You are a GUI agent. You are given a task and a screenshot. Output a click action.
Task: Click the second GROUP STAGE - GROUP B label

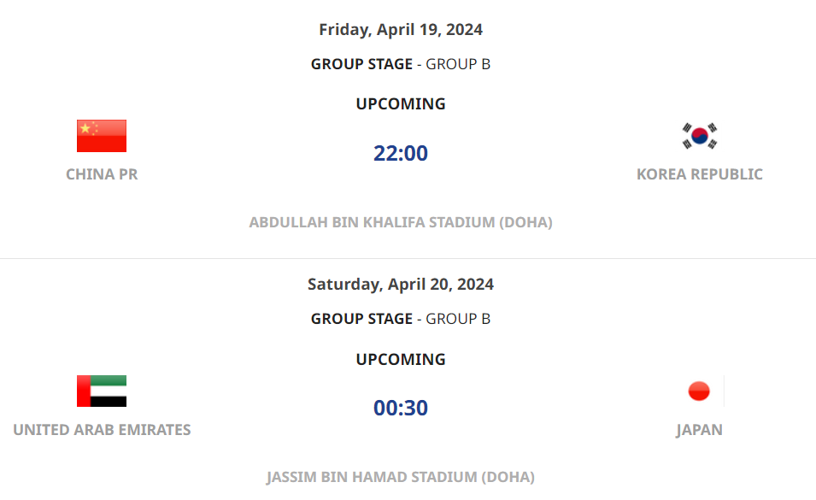(401, 319)
